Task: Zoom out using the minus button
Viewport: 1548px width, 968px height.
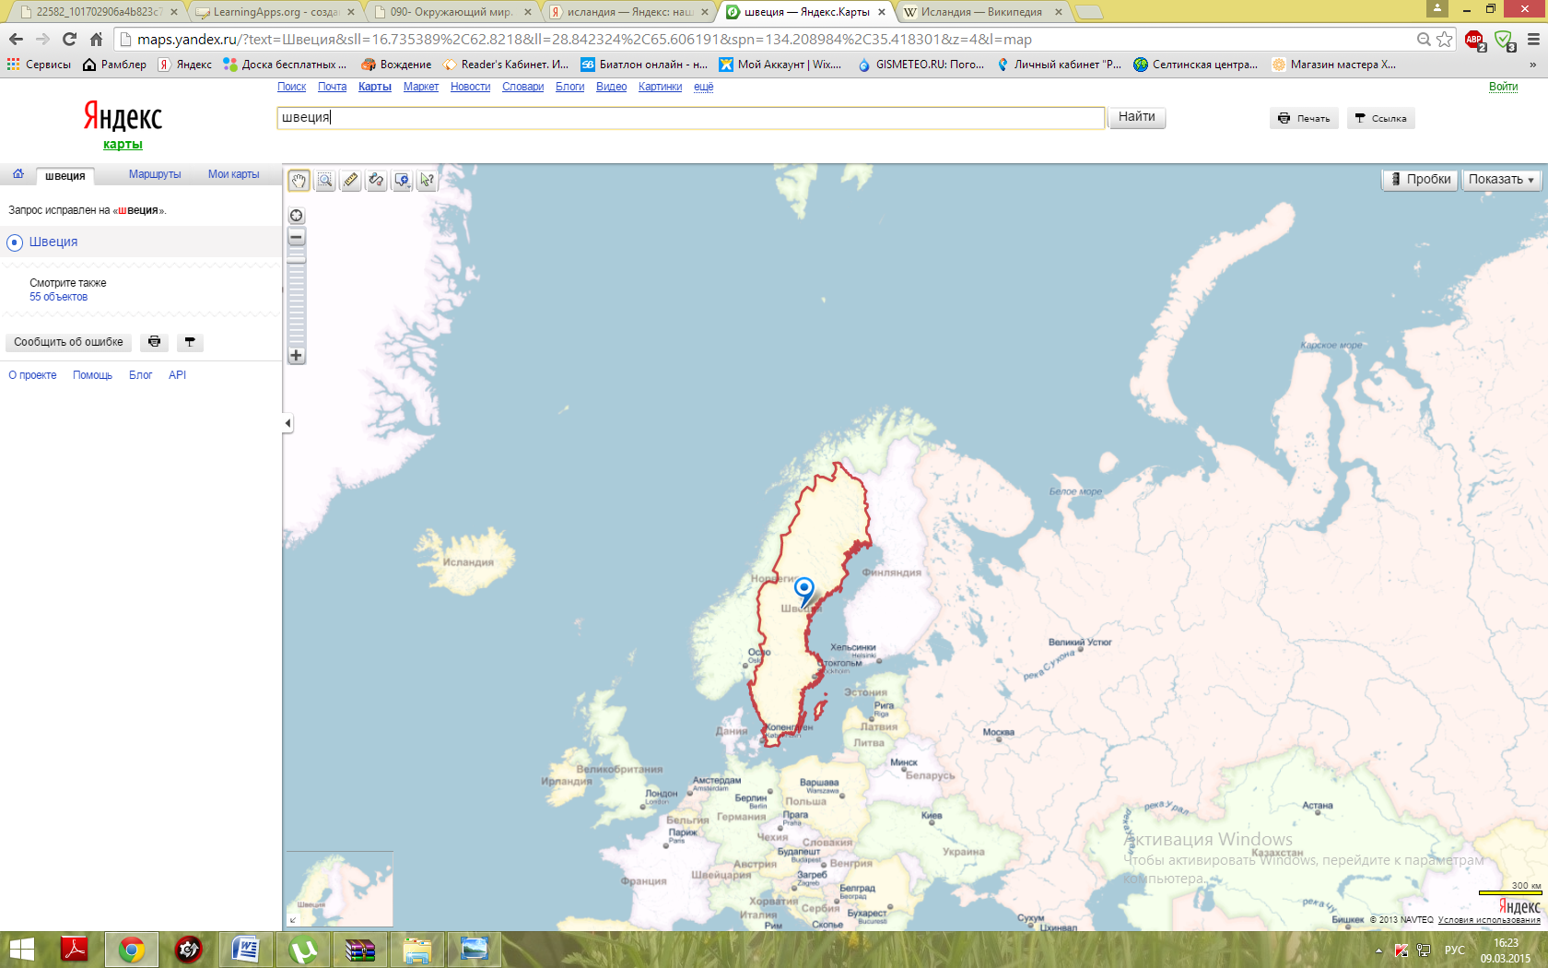Action: [x=297, y=237]
